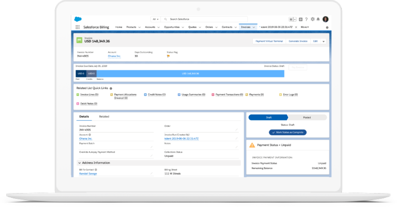Click the Payments orange icon
The width and height of the screenshot is (397, 207).
(x=247, y=94)
